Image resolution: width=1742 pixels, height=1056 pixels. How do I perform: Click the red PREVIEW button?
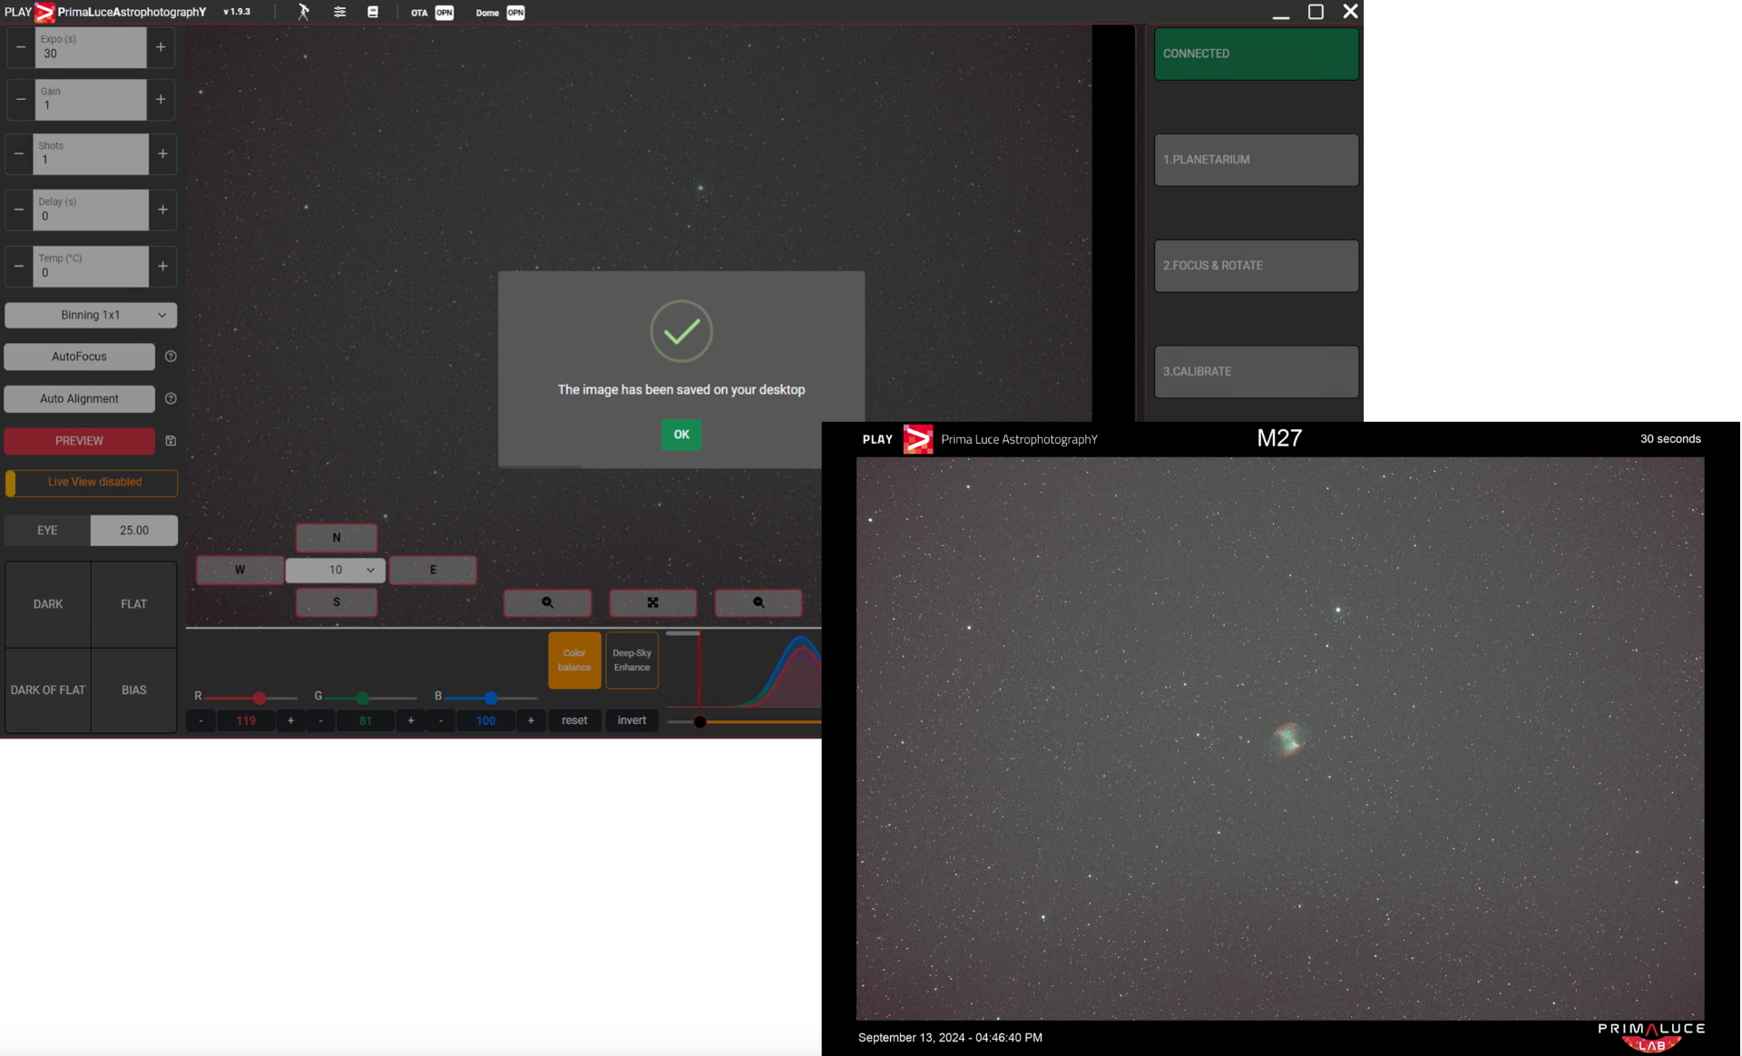coord(79,441)
